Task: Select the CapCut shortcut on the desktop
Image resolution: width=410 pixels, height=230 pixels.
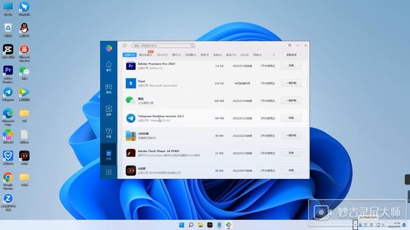Action: pyautogui.click(x=8, y=51)
